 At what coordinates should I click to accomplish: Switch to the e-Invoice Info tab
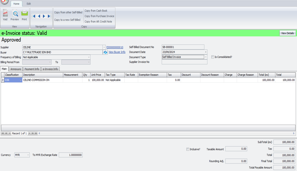[x=50, y=69]
